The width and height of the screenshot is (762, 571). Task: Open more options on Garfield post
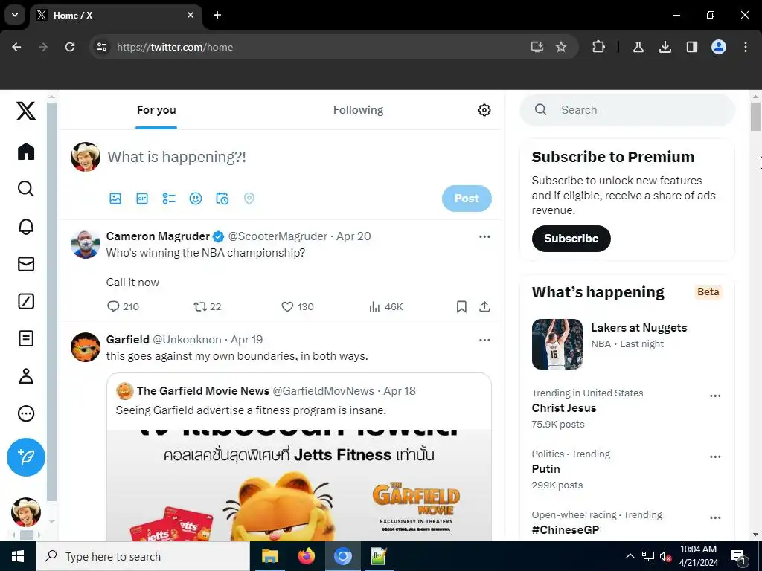click(x=484, y=340)
